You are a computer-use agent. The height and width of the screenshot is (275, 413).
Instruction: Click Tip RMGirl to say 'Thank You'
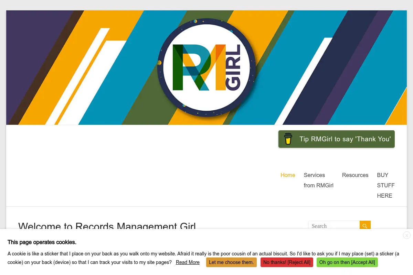tap(337, 139)
